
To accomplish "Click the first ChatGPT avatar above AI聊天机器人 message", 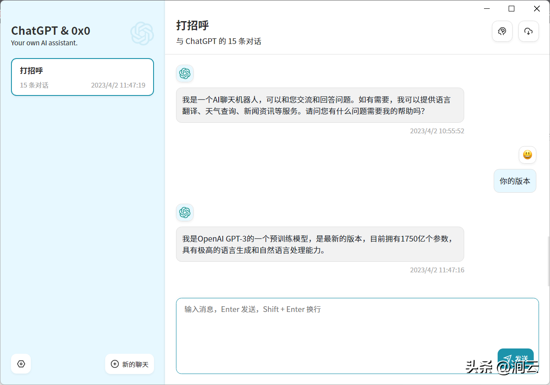I will coord(185,73).
